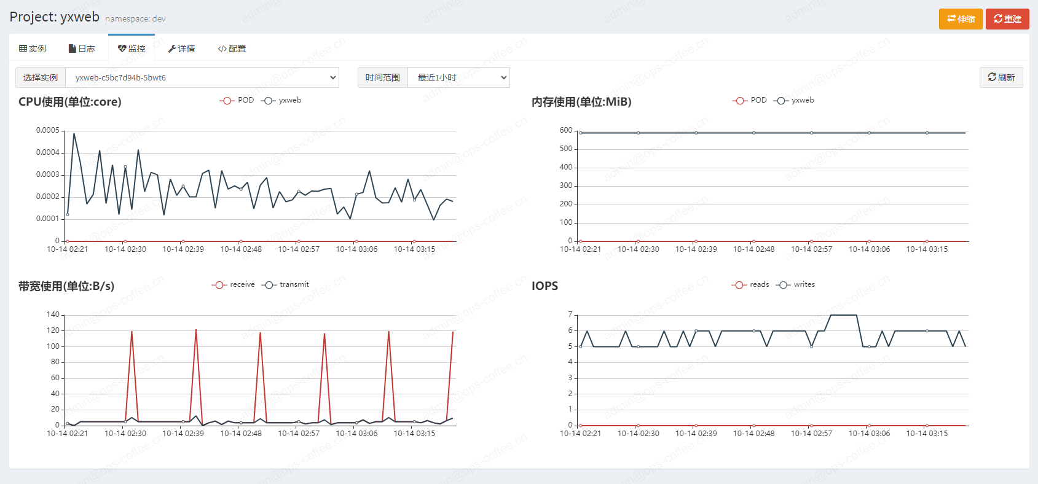Screen dimensions: 1038x484
Task: Click the exchange icon in 伸缩 button
Action: (951, 19)
